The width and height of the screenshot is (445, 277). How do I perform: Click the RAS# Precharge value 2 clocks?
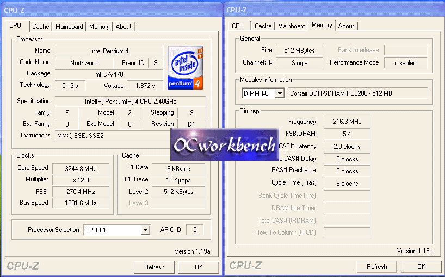point(347,171)
